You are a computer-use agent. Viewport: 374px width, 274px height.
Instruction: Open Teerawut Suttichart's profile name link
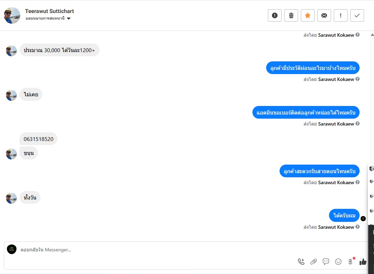(49, 11)
